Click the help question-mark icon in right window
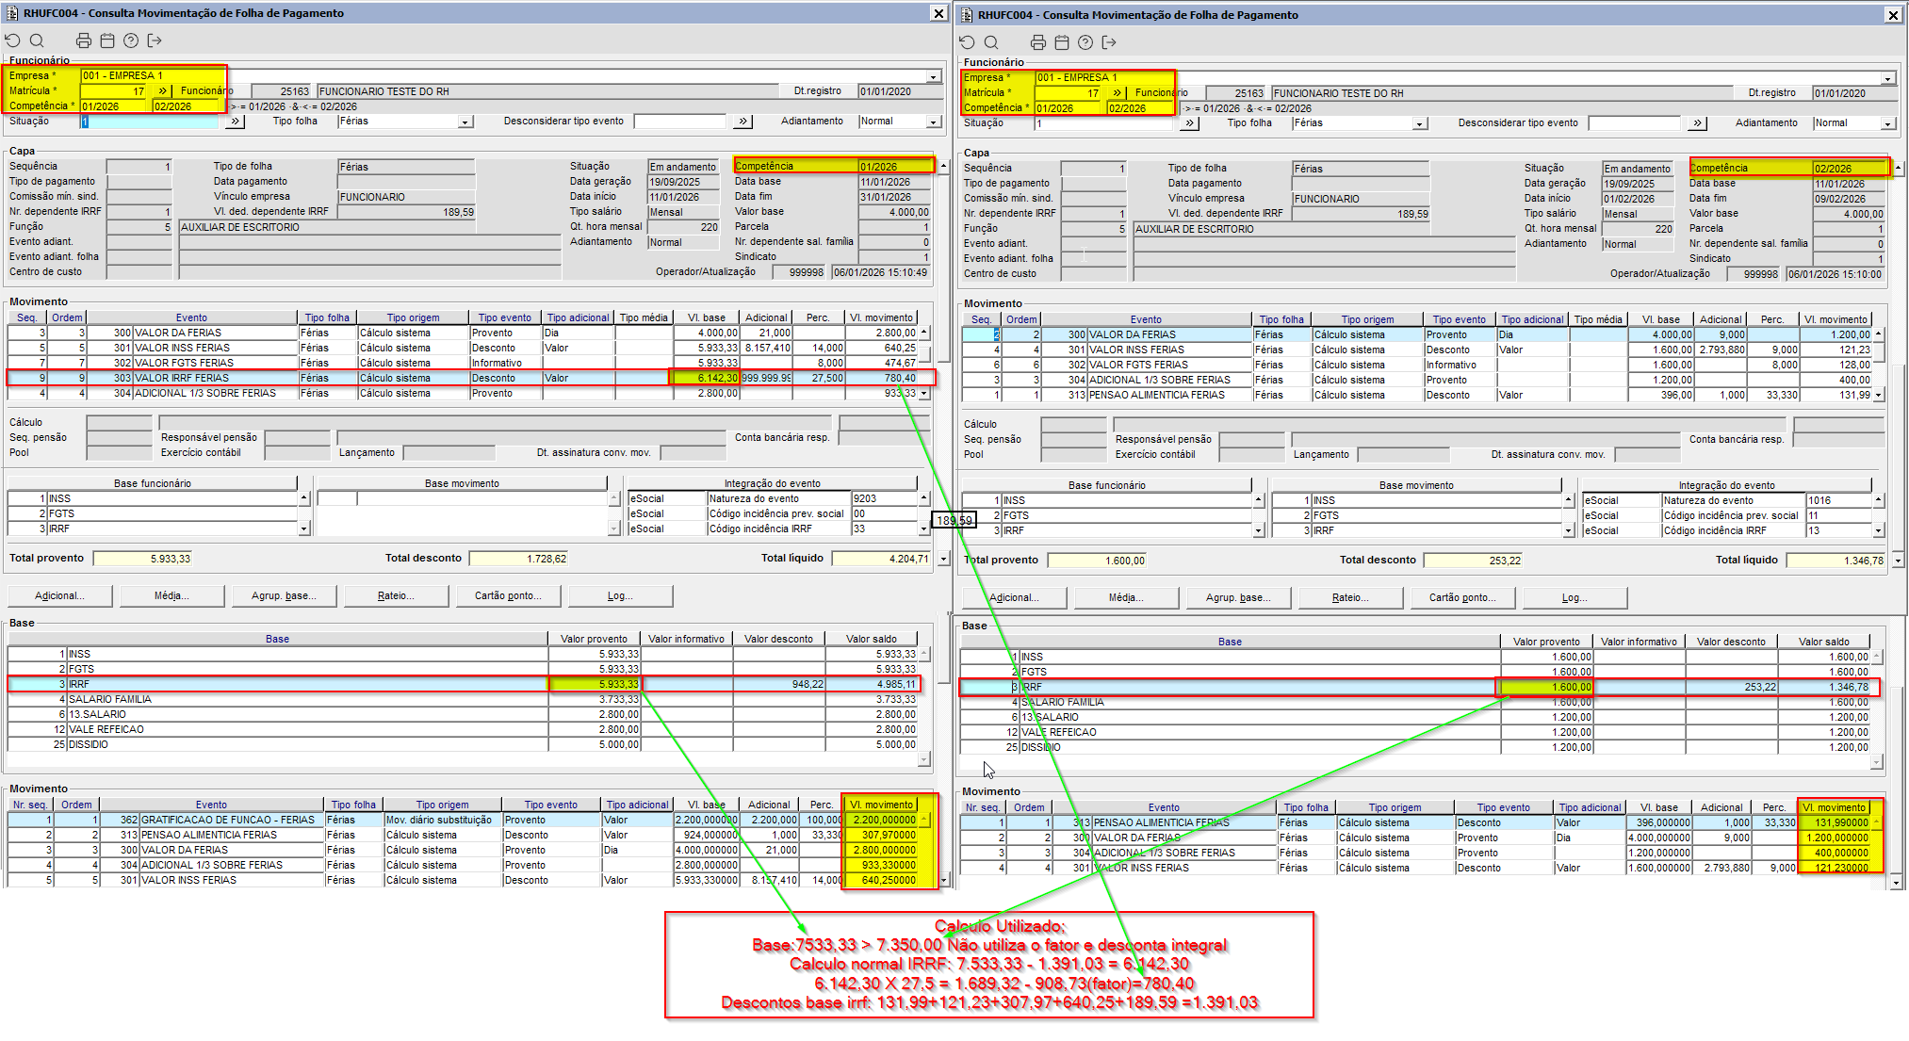The height and width of the screenshot is (1041, 1909). [x=1085, y=42]
